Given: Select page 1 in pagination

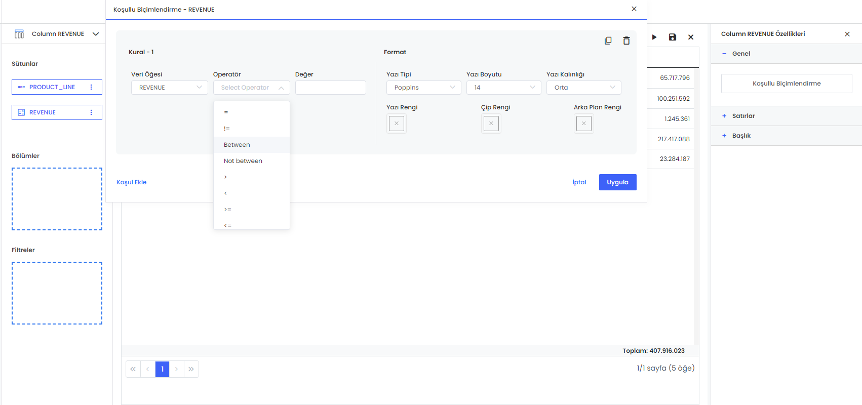Looking at the screenshot, I should pyautogui.click(x=162, y=369).
